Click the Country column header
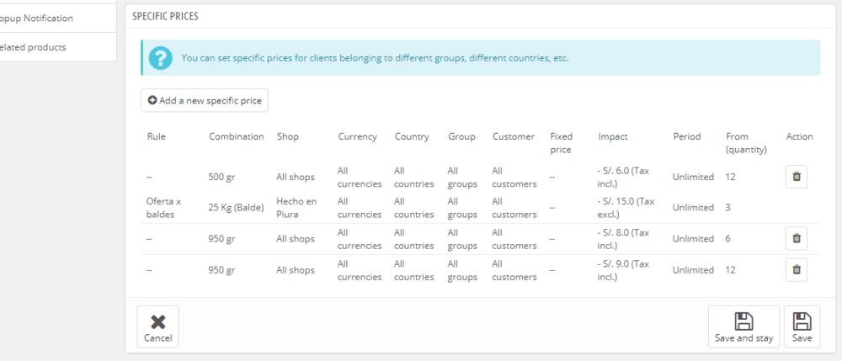 pos(412,137)
